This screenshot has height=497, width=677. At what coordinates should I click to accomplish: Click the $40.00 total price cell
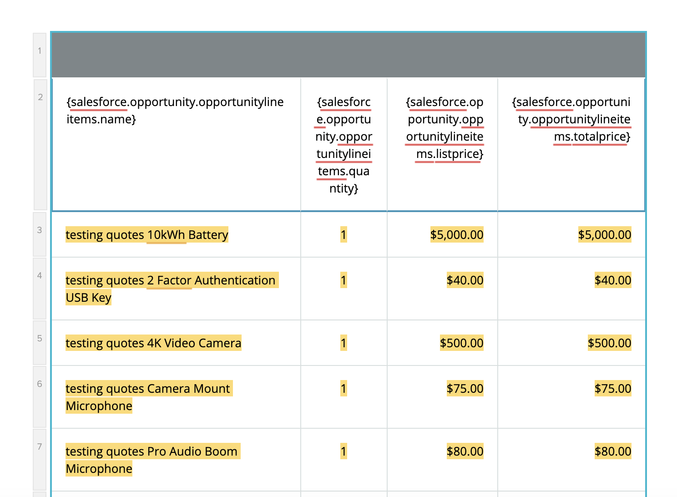(x=571, y=289)
